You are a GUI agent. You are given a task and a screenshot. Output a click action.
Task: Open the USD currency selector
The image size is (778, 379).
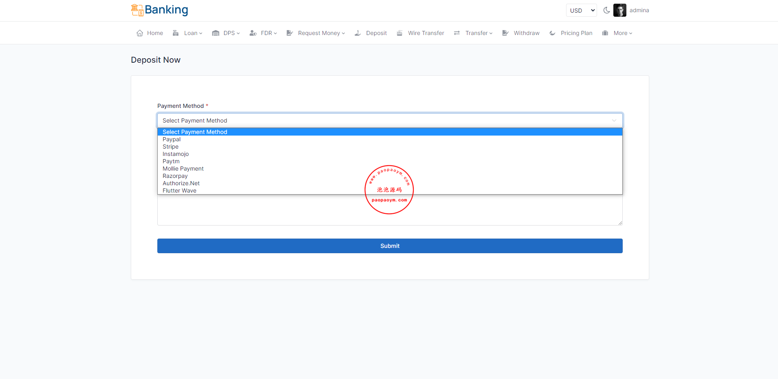click(x=581, y=11)
